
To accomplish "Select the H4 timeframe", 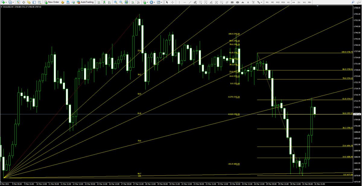I will pos(294,2).
